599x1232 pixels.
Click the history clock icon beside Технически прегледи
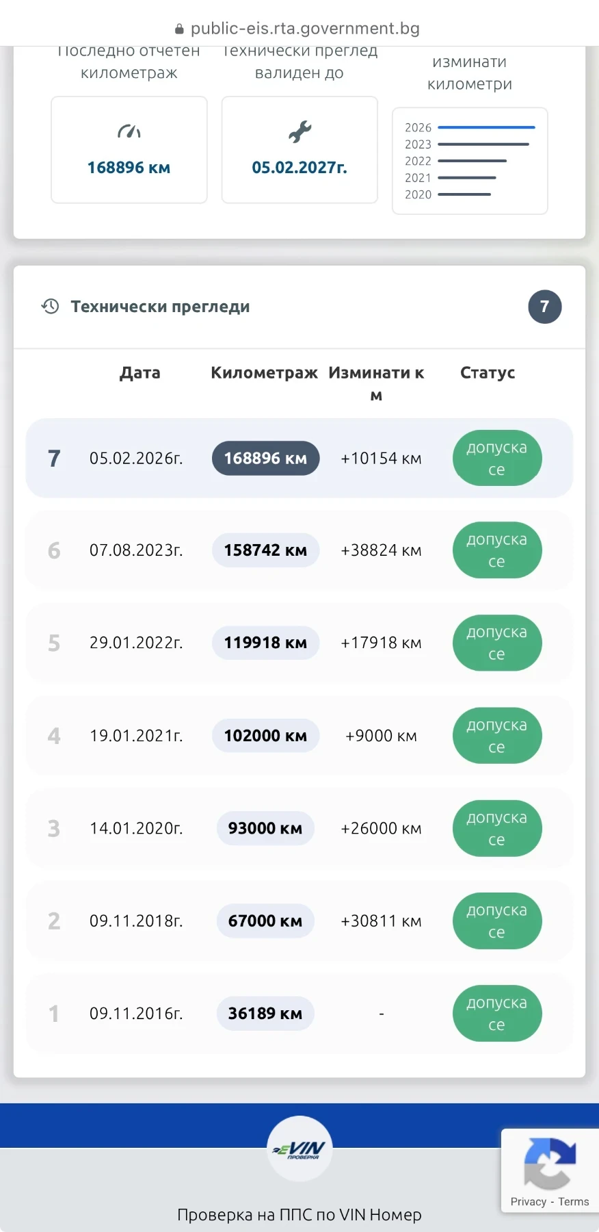[x=50, y=306]
